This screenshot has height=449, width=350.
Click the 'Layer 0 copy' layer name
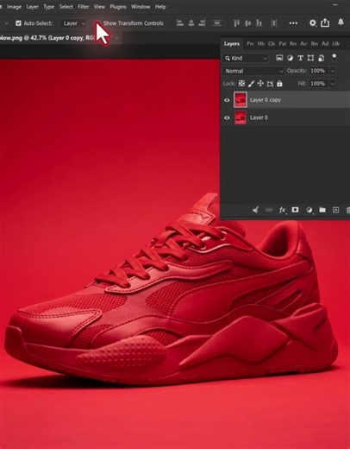pos(266,100)
